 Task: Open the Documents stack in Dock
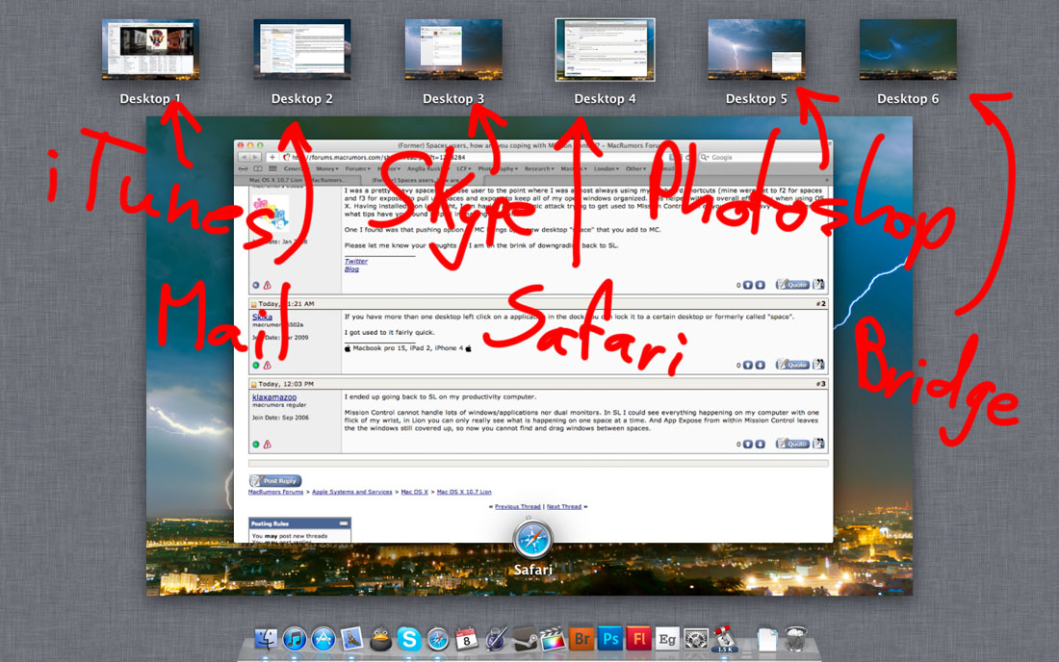[x=767, y=639]
